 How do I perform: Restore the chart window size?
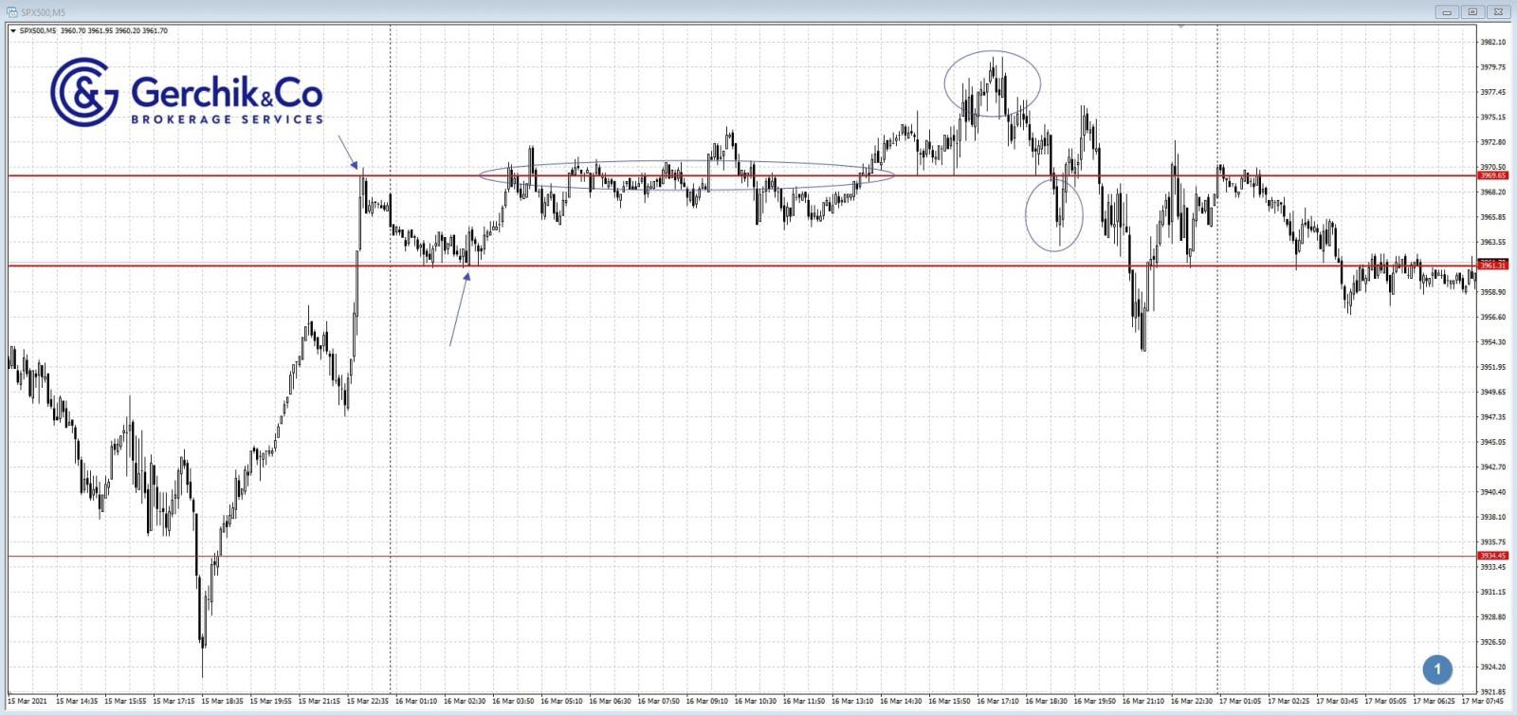[x=1472, y=12]
